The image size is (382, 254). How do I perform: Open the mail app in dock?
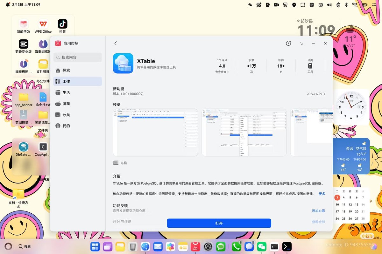(x=158, y=246)
